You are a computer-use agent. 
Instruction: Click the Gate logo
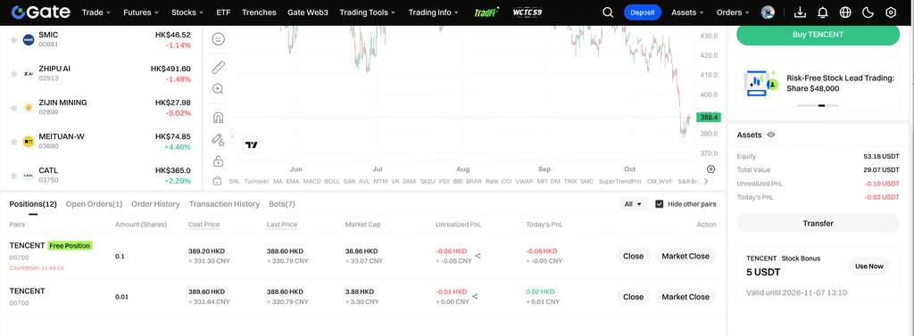coord(41,12)
